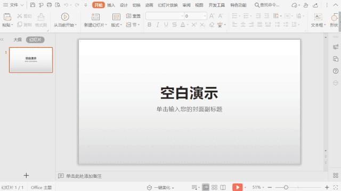The image size is (341, 191).
Task: Adjust the zoom slider handle
Action: (x=286, y=187)
